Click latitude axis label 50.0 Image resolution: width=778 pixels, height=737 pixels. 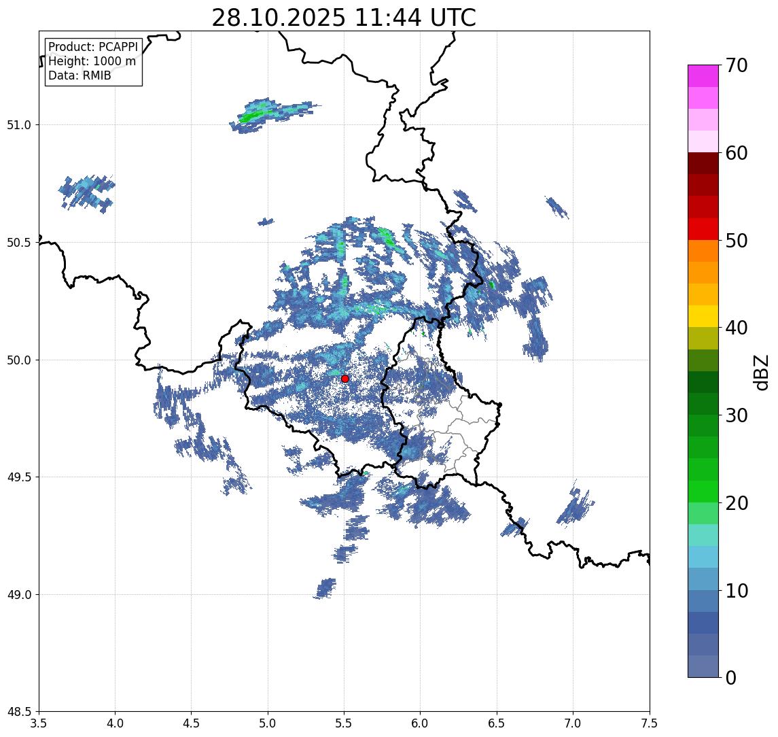coord(19,360)
